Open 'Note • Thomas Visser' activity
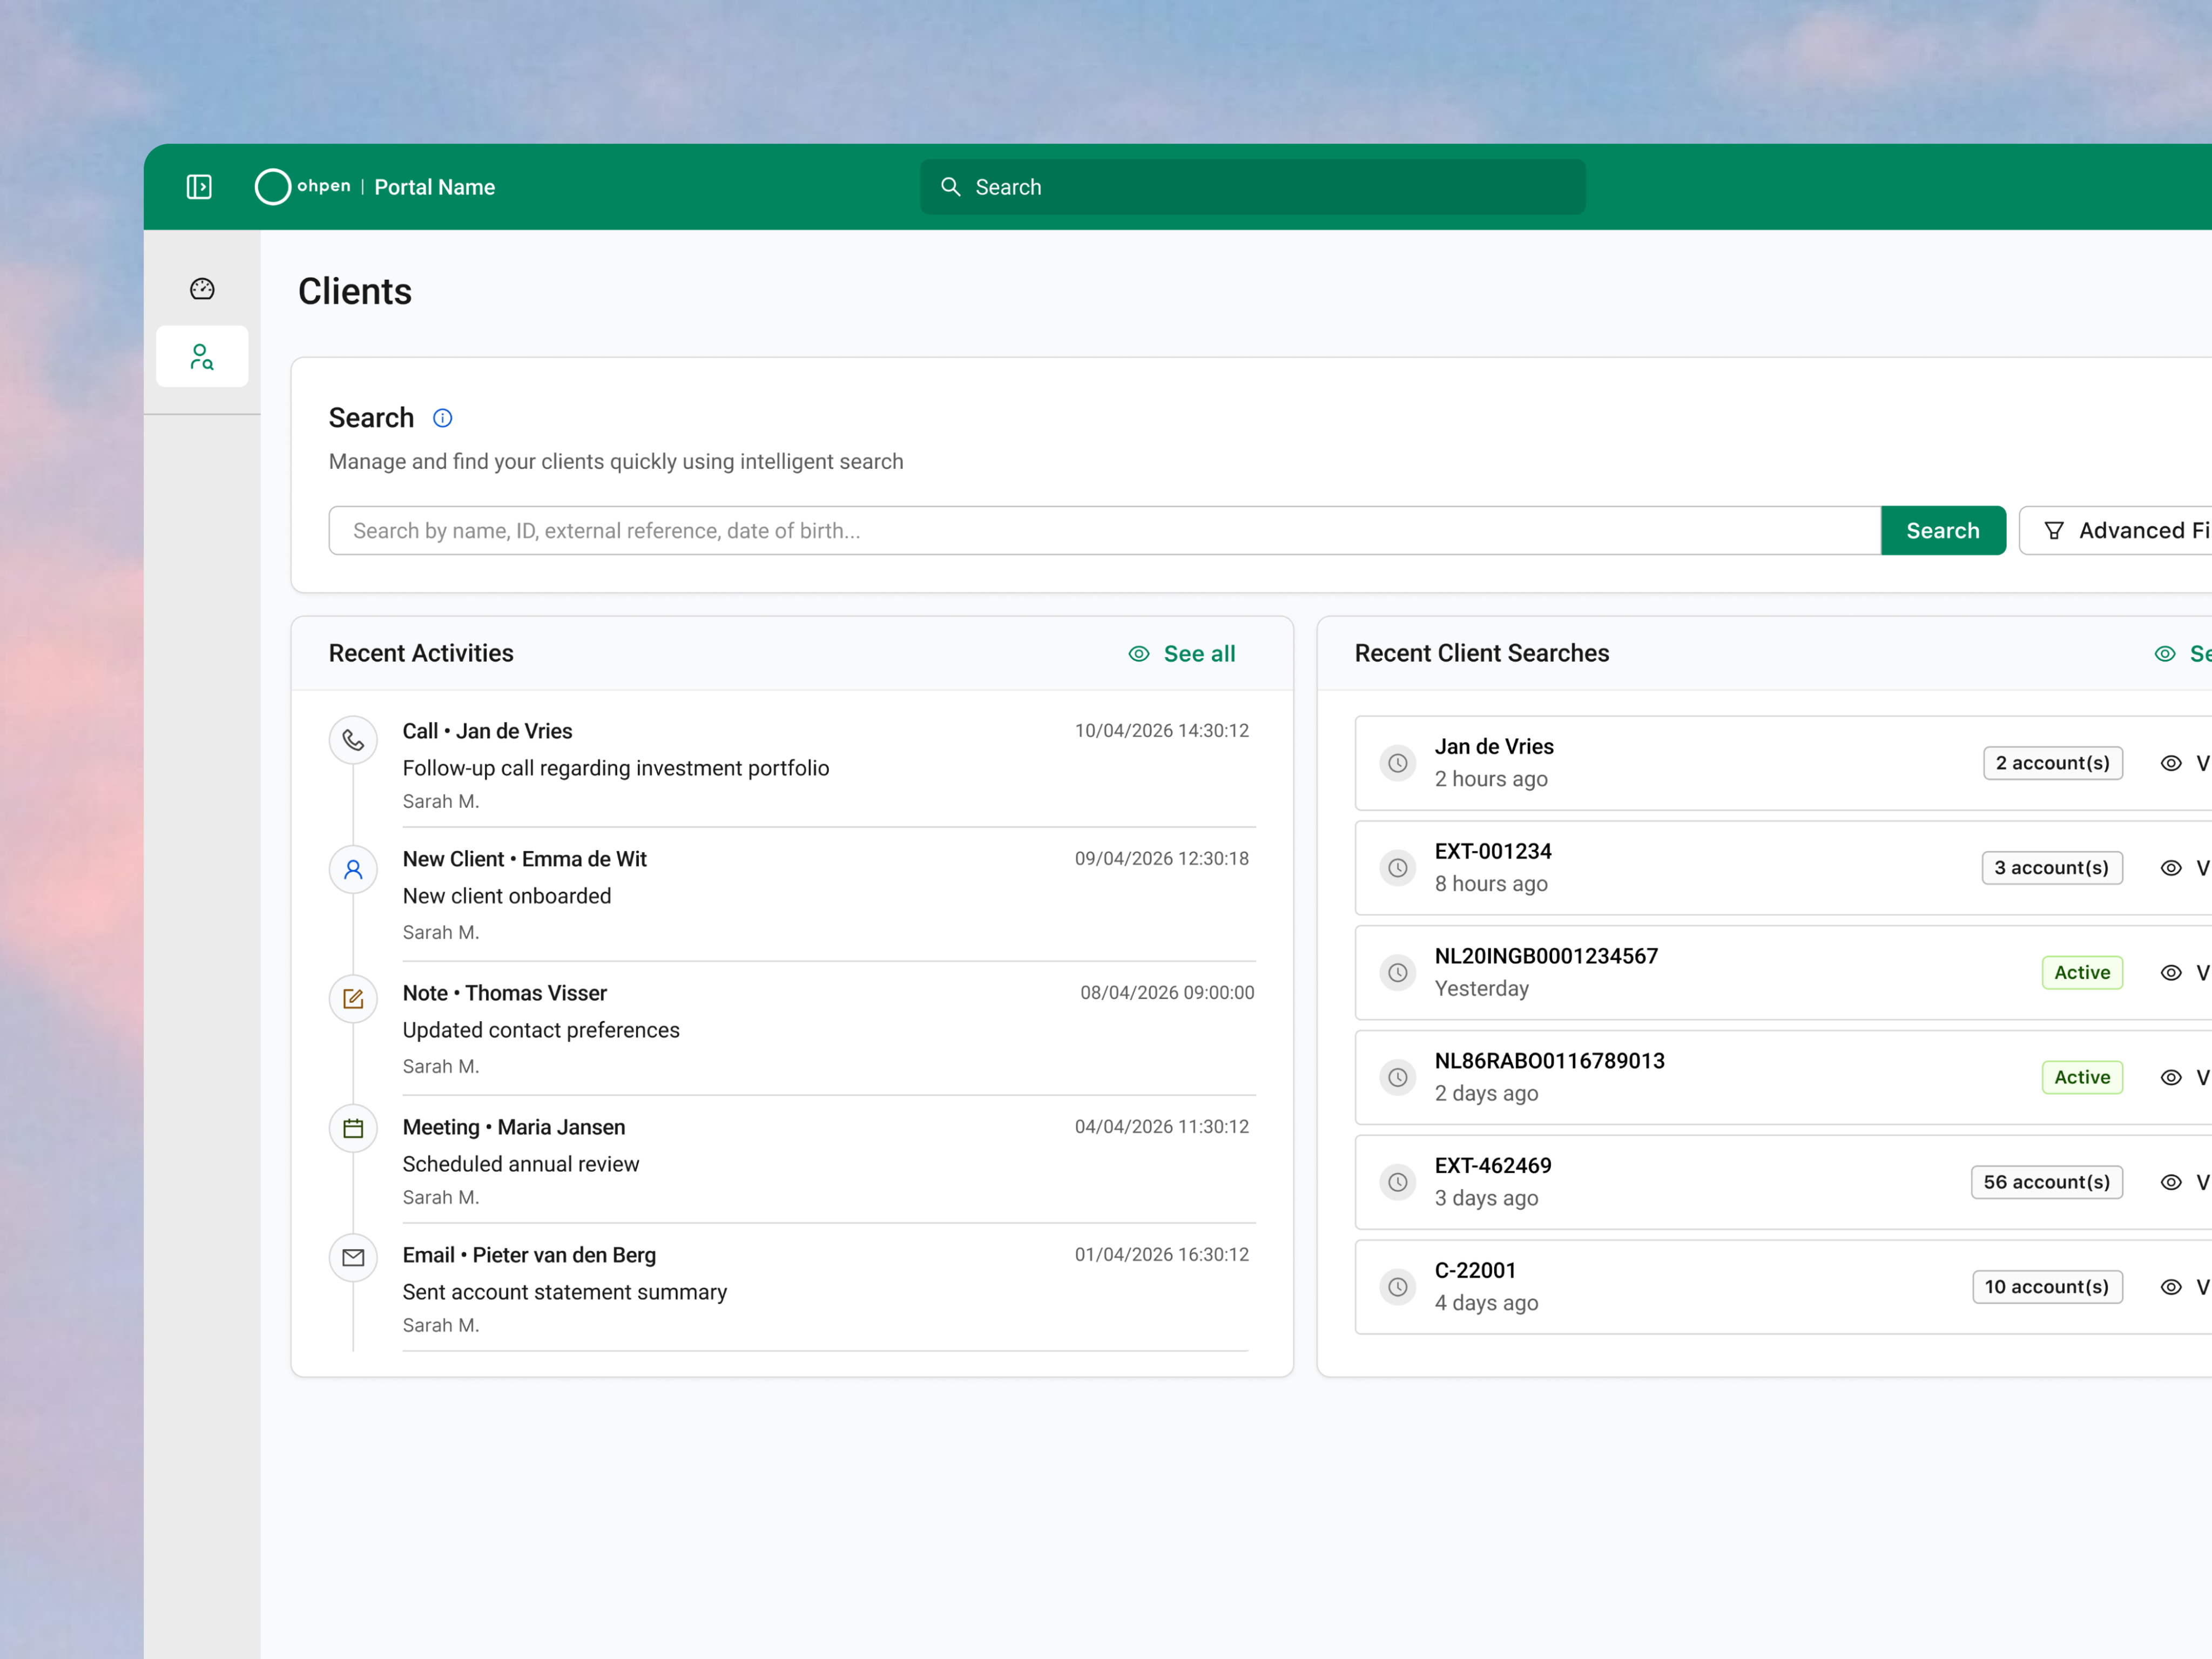Viewport: 2212px width, 1659px height. (x=505, y=993)
